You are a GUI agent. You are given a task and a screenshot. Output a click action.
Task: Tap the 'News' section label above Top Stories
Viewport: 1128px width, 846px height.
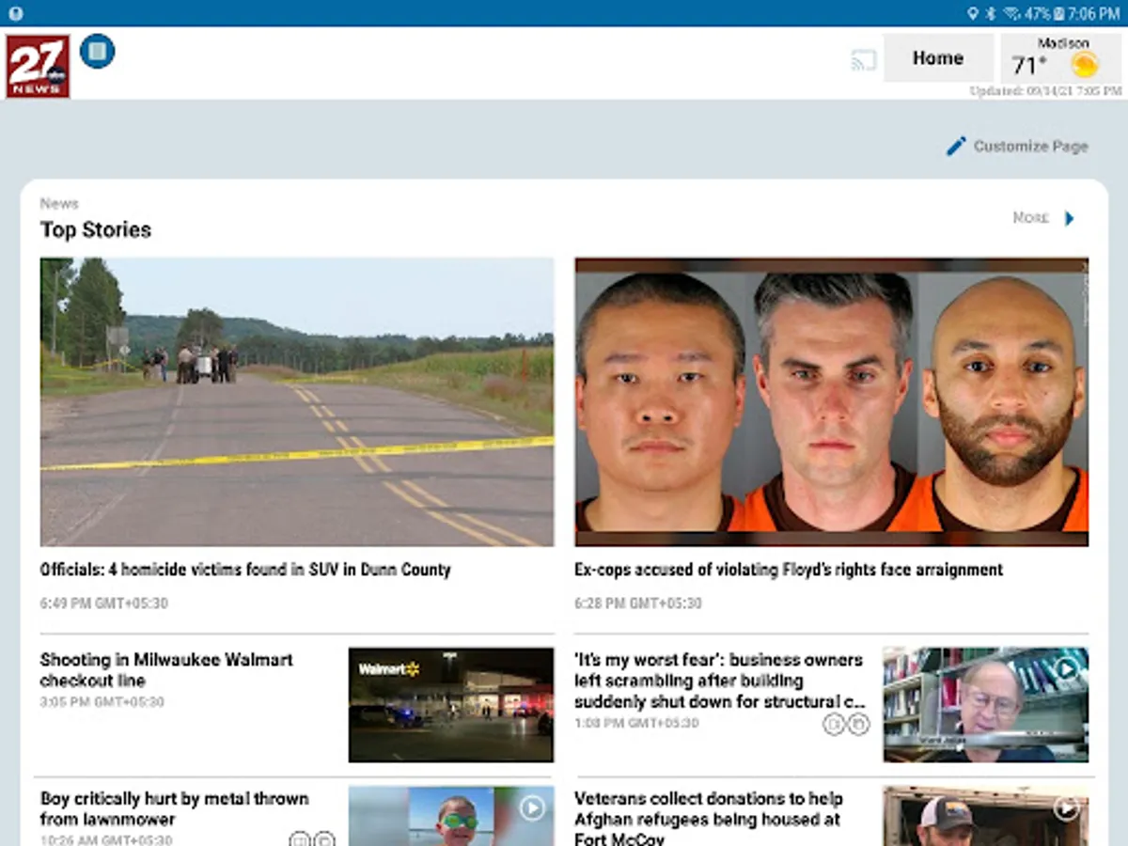pos(59,203)
